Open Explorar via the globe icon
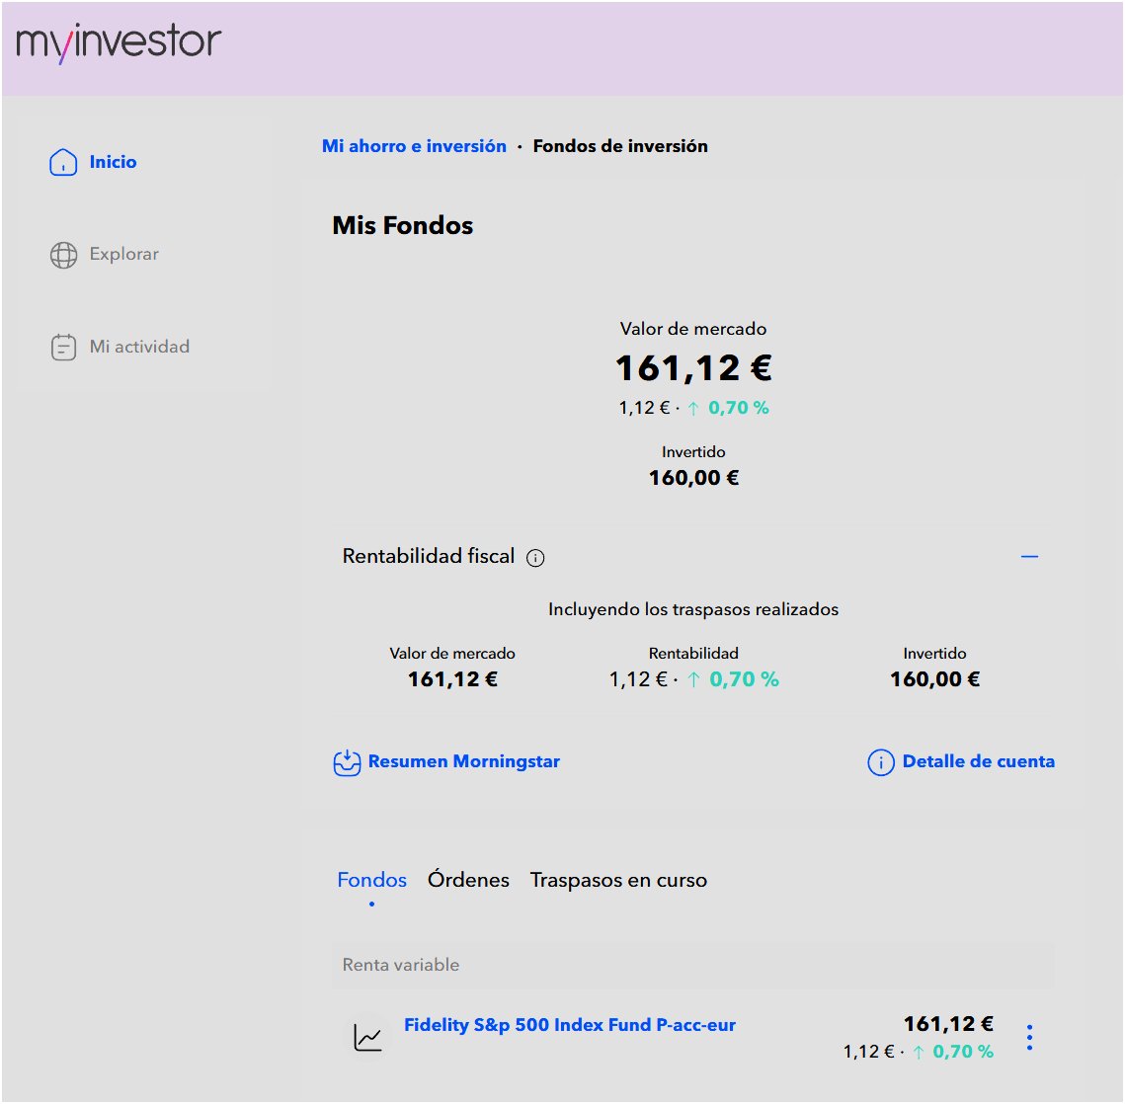 click(63, 254)
